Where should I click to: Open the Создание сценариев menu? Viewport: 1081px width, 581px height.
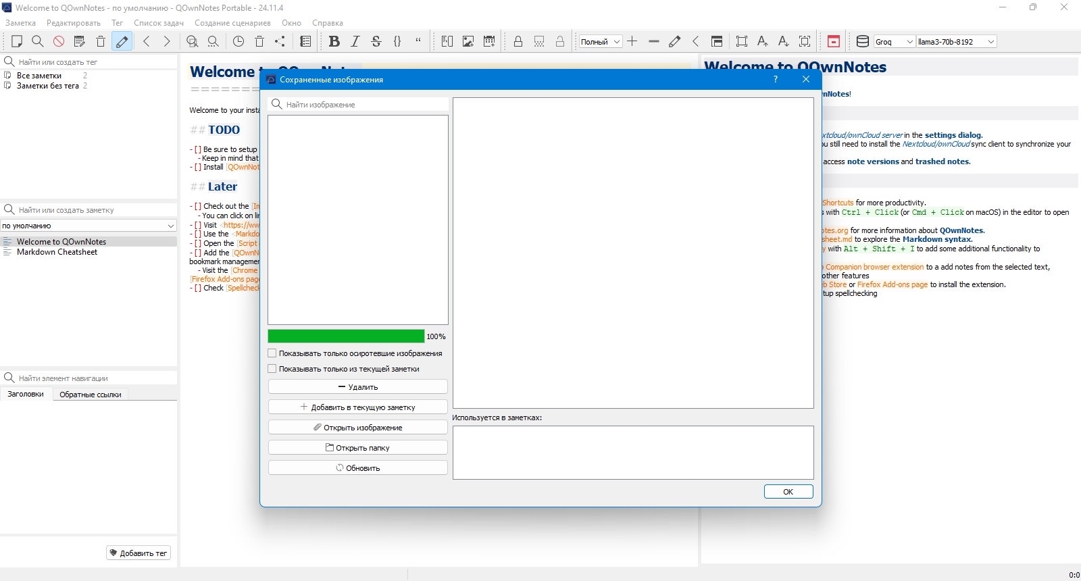pos(233,23)
